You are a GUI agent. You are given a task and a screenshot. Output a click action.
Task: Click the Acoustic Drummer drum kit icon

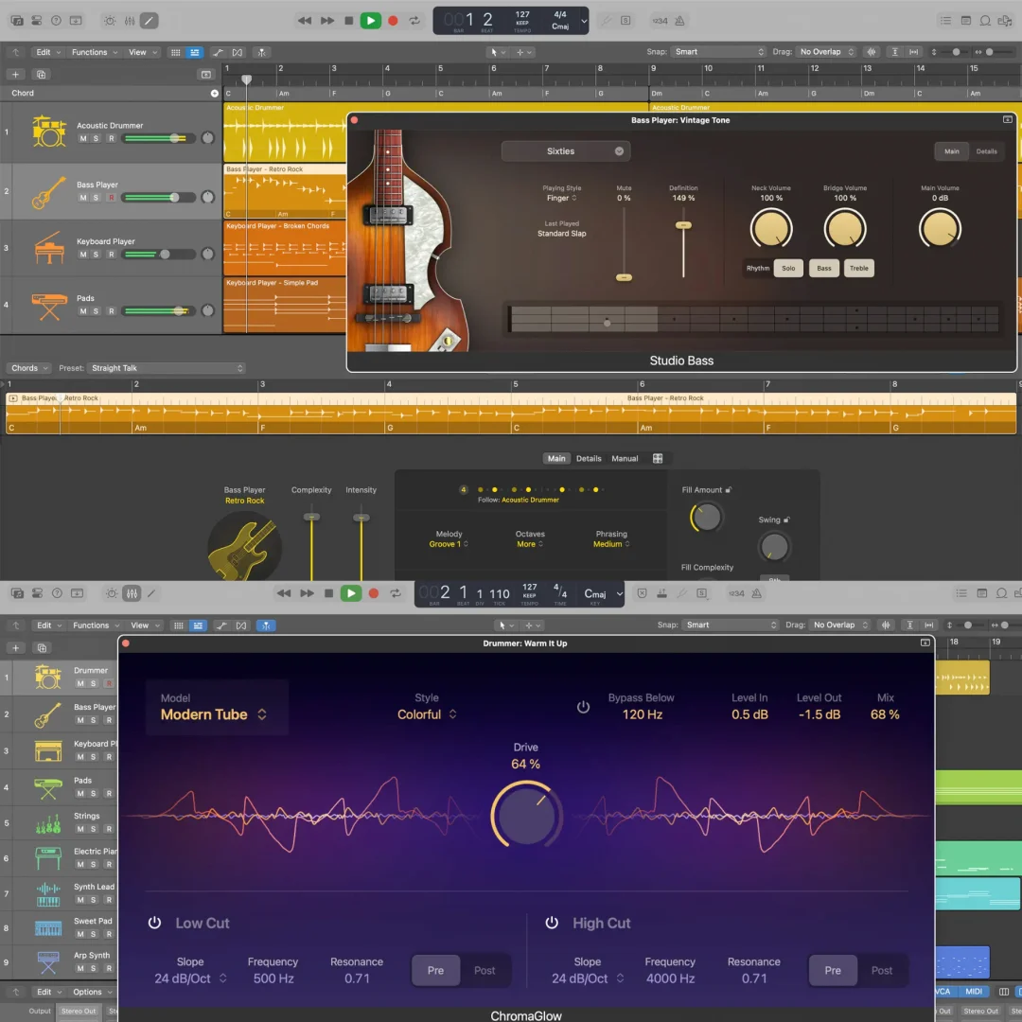(49, 132)
